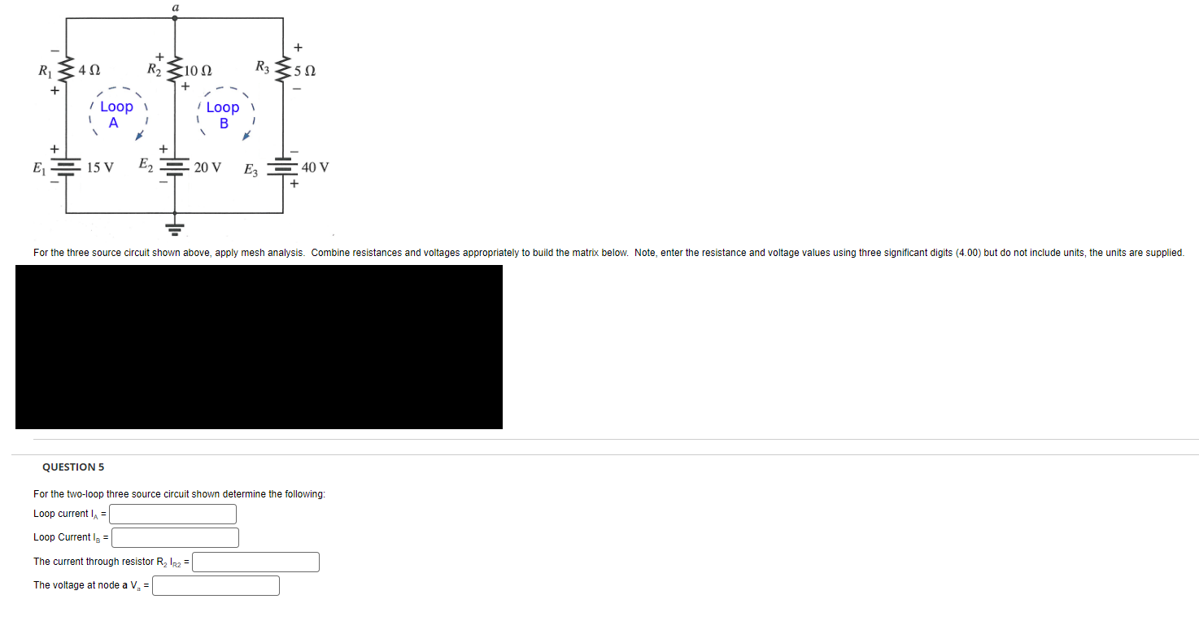This screenshot has height=621, width=1199.
Task: Click the Loop current IA input field
Action: (173, 514)
